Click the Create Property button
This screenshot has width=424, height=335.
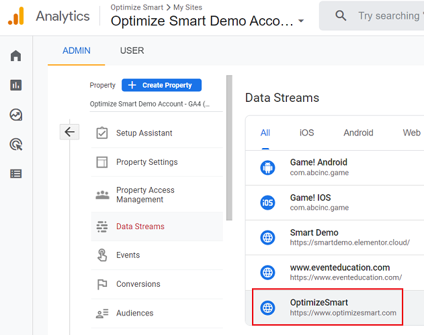161,85
